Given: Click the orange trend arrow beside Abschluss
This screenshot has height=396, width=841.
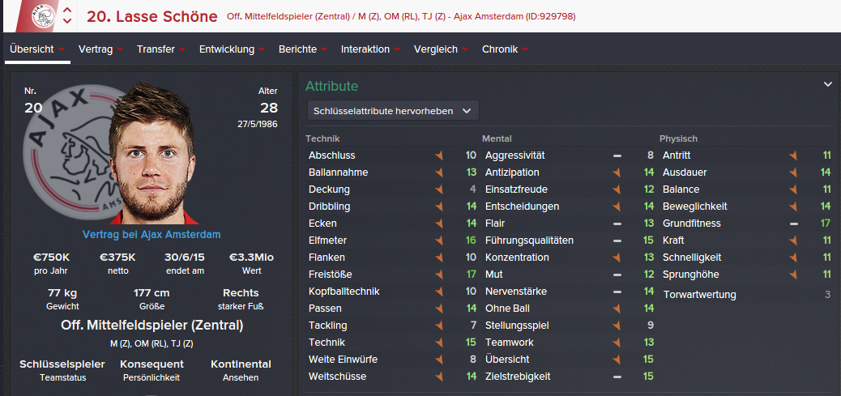Looking at the screenshot, I should [x=440, y=155].
